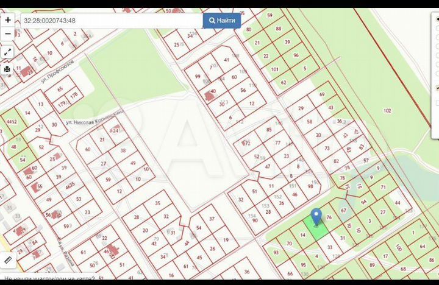This screenshot has height=285, width=439.
Task: Tick the empty checkbox at bottom of layers panel
Action: coord(437,103)
